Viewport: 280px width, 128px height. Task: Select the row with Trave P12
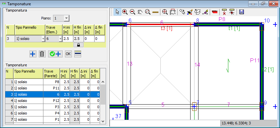point(52,101)
